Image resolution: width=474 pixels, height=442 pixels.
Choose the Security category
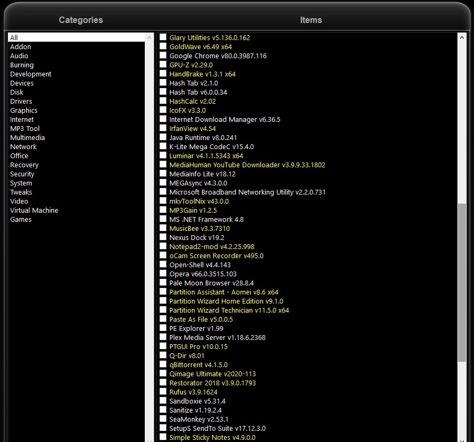[x=22, y=174]
